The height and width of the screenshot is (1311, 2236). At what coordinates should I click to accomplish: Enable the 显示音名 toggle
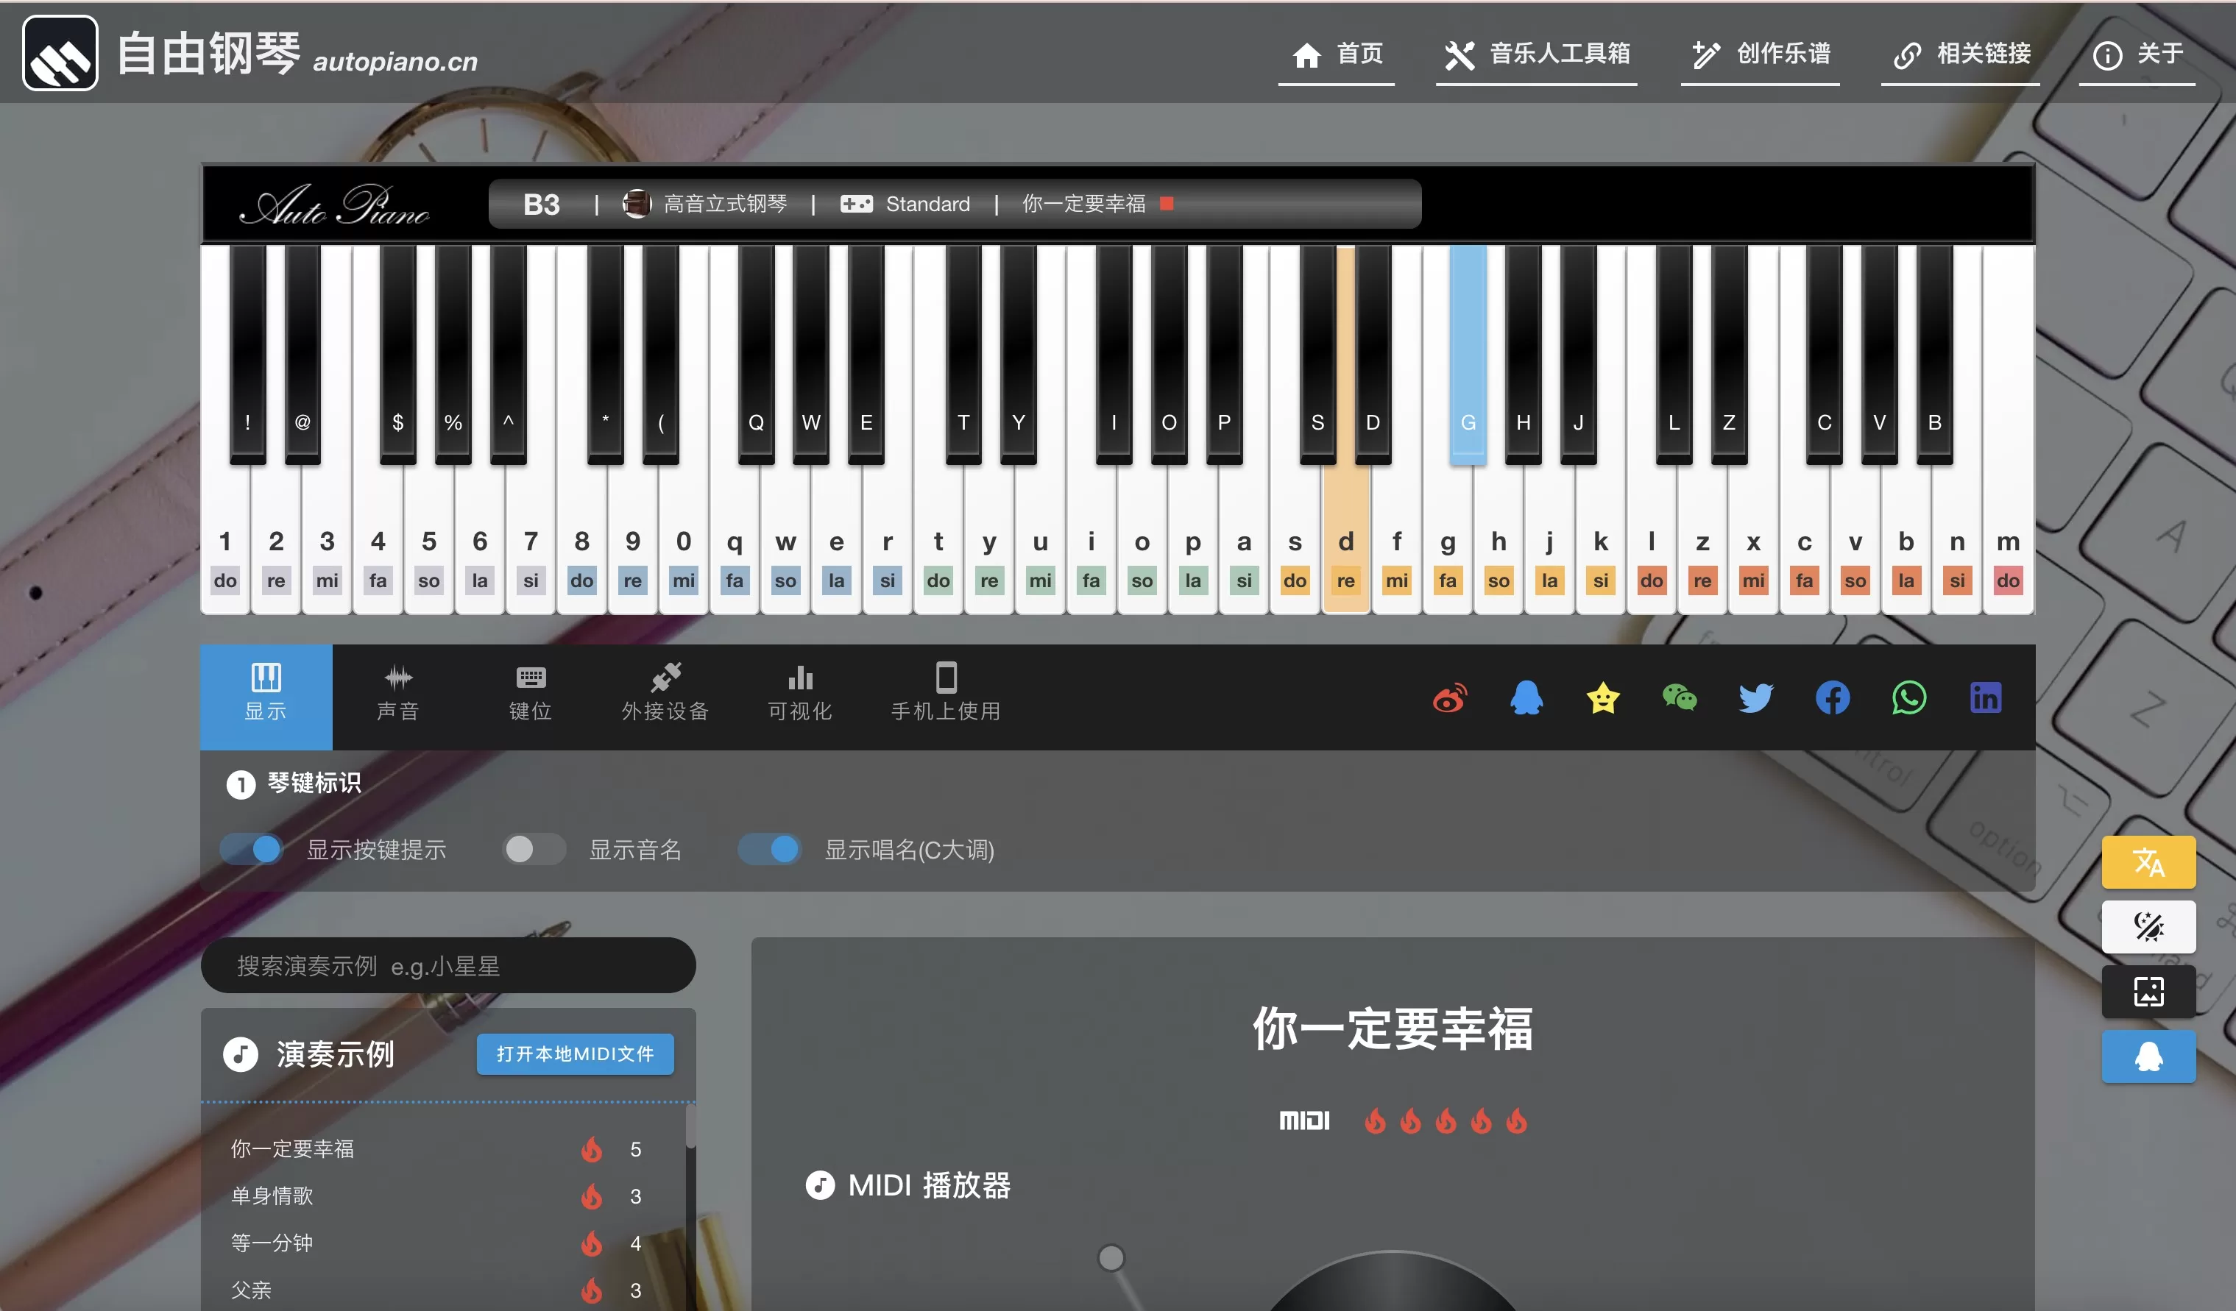point(534,849)
